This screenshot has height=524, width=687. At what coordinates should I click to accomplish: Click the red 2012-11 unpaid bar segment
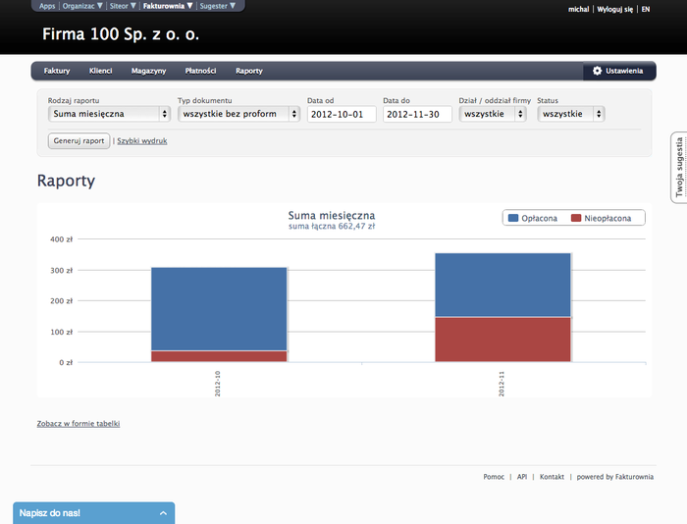click(x=502, y=340)
